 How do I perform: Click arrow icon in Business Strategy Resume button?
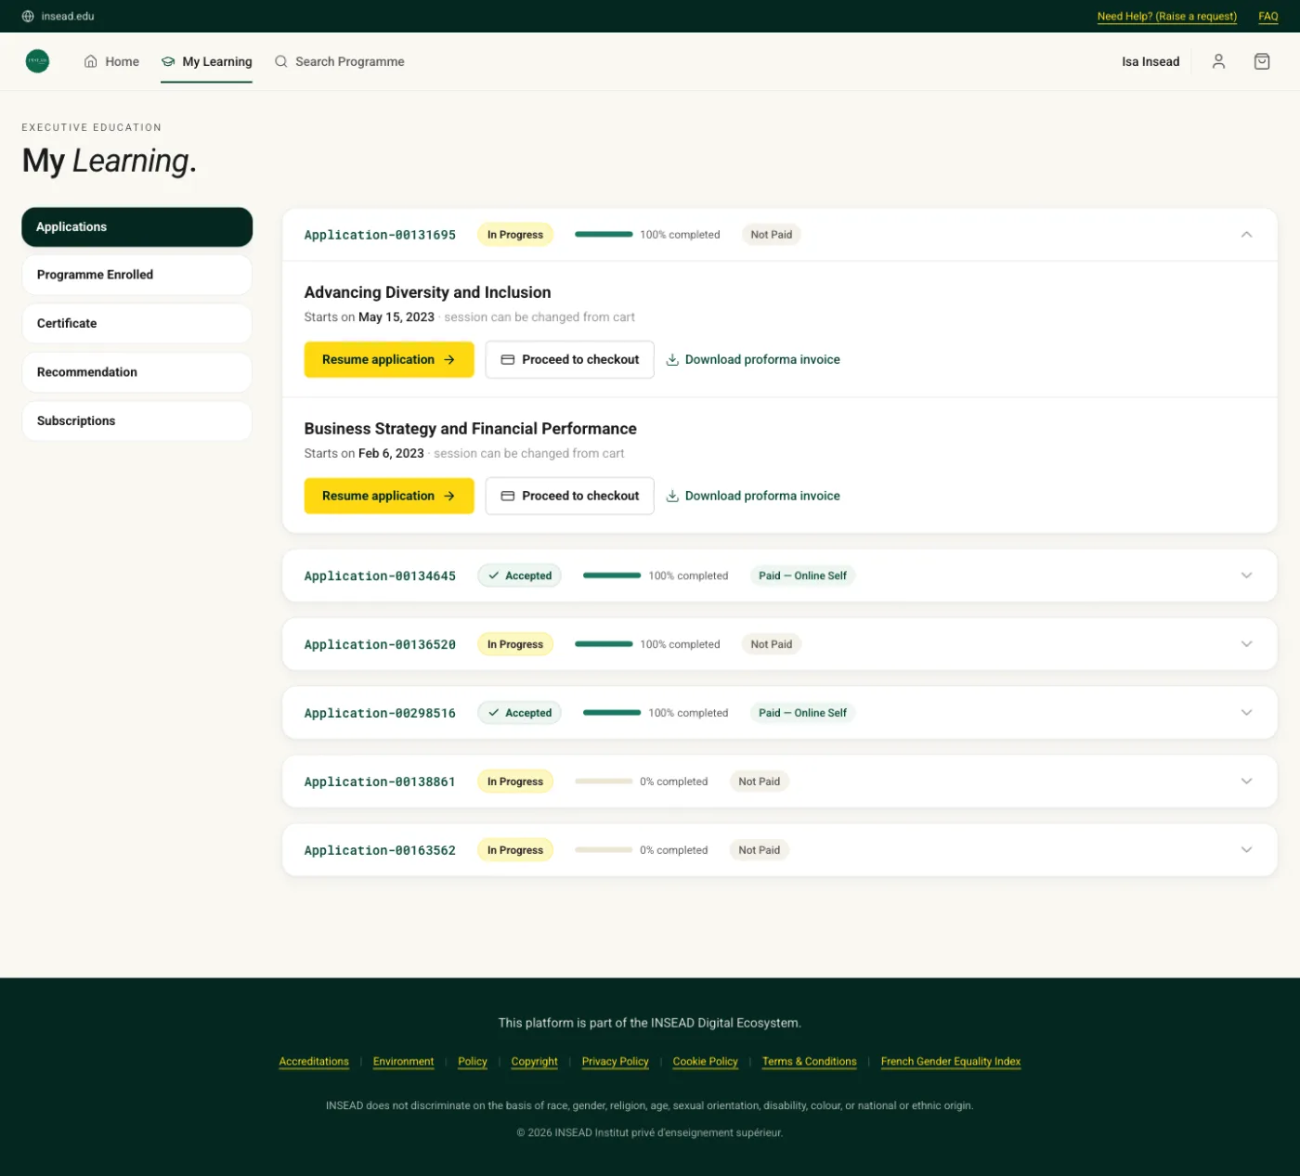click(x=449, y=496)
